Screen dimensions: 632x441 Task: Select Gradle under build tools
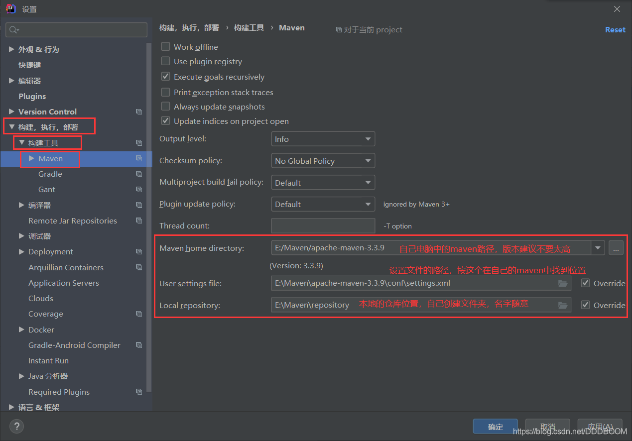pyautogui.click(x=50, y=174)
